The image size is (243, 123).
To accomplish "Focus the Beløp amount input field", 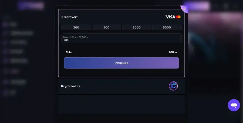I will click(121, 38).
